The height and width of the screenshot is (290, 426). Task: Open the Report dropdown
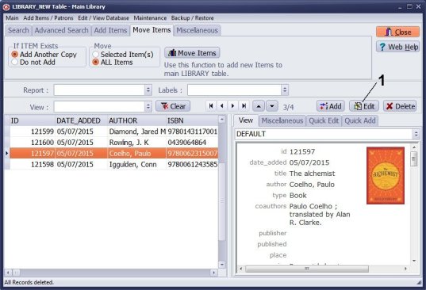tap(148, 90)
